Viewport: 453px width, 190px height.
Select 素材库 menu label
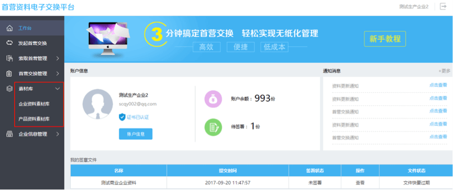pyautogui.click(x=26, y=89)
